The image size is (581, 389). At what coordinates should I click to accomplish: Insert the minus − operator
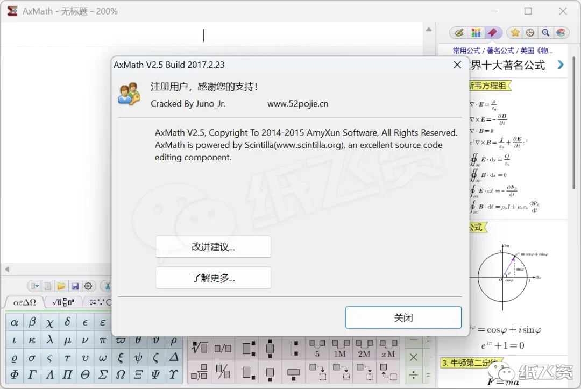point(414,341)
